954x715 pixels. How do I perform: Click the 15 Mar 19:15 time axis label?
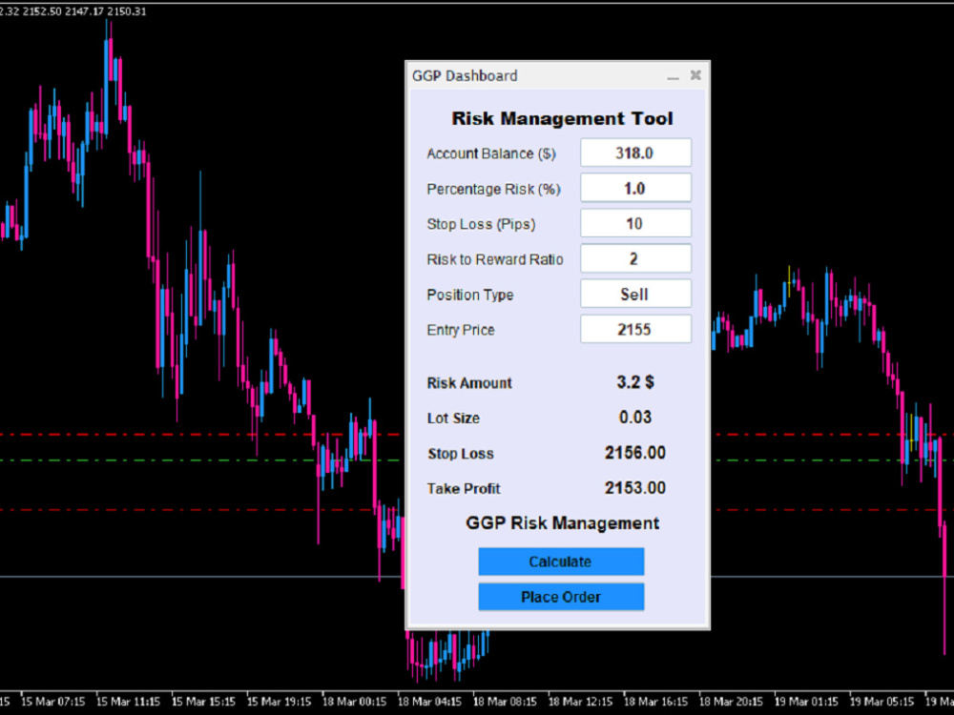point(280,702)
